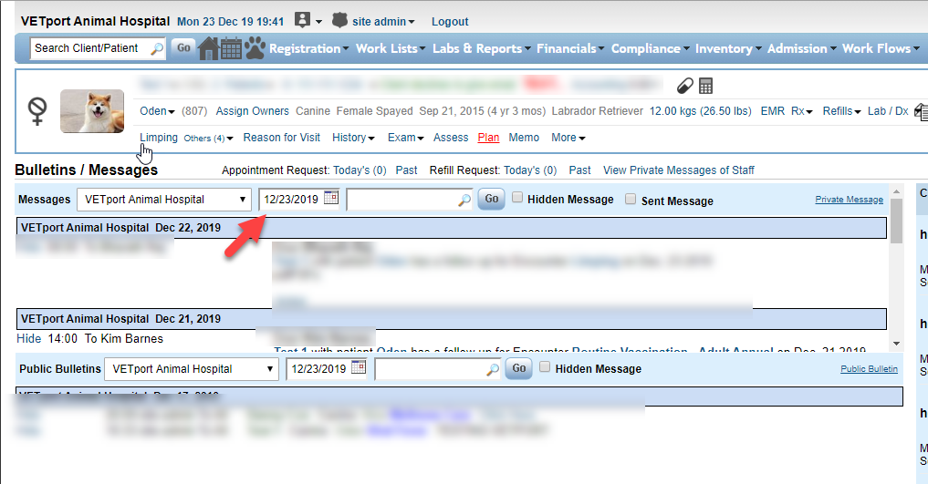The height and width of the screenshot is (484, 928).
Task: Open the Admission menu
Action: 801,48
